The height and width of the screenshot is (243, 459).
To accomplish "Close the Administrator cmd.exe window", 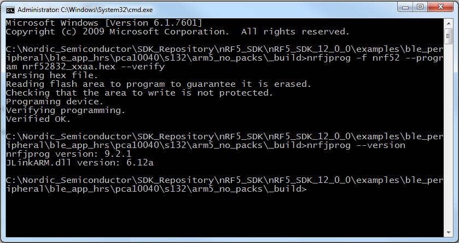I will tap(440, 7).
